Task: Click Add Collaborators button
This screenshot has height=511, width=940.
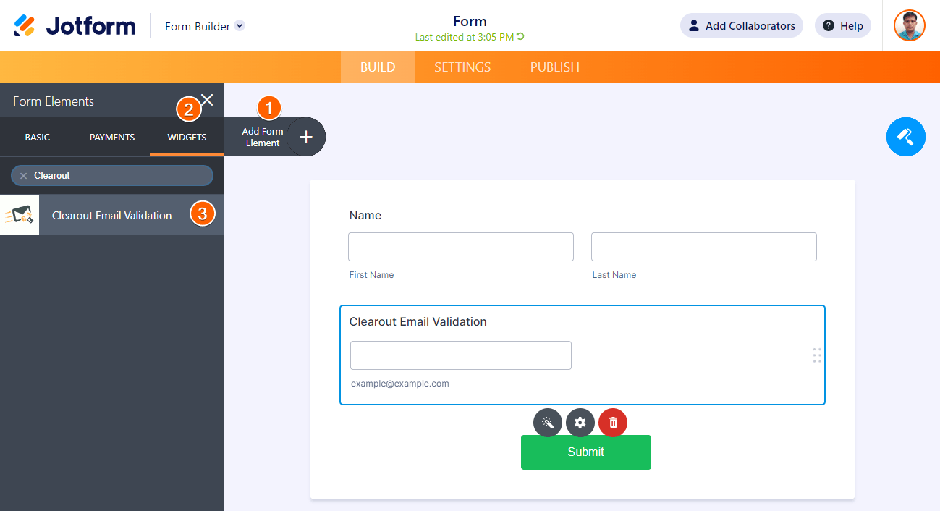Action: (x=742, y=25)
